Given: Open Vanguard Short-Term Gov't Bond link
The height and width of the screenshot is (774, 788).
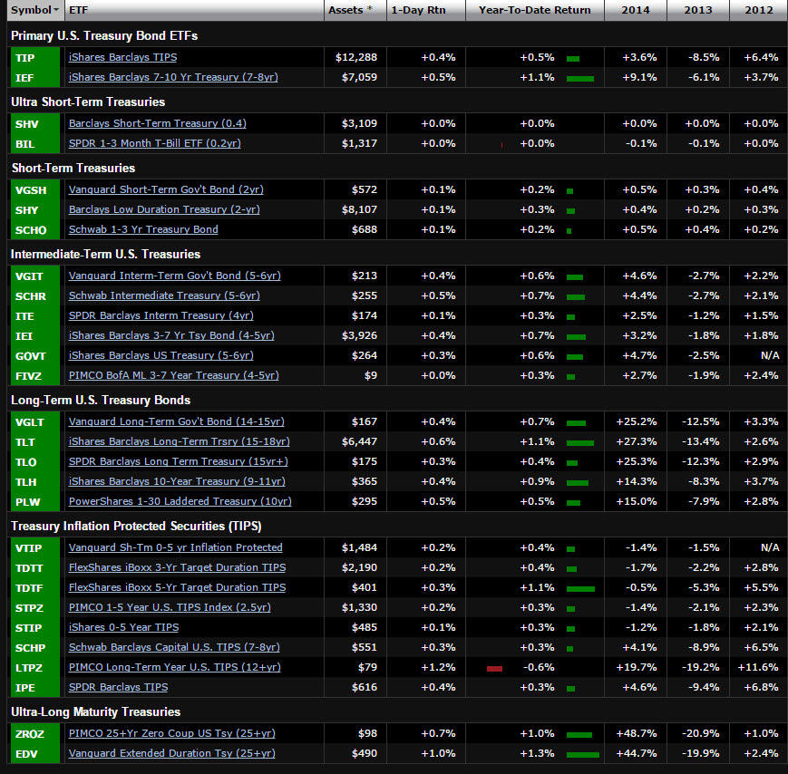Looking at the screenshot, I should tap(165, 189).
